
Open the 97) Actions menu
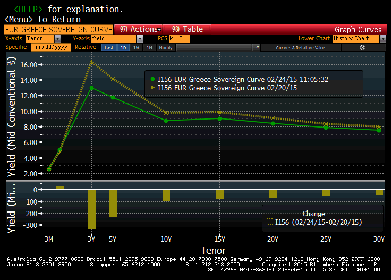click(139, 29)
